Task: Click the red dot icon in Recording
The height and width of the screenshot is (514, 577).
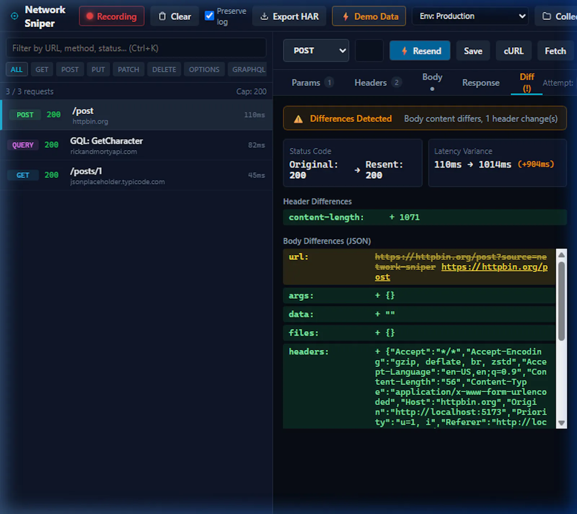Action: (90, 16)
